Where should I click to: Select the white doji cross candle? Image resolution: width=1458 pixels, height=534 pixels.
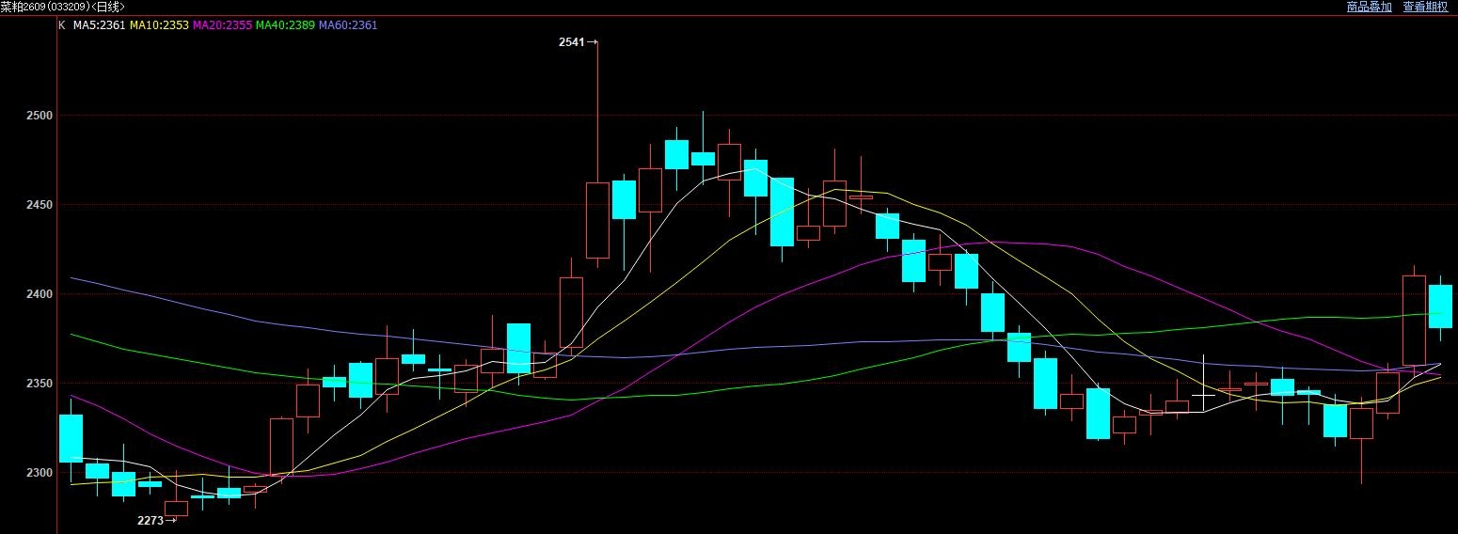[1203, 395]
